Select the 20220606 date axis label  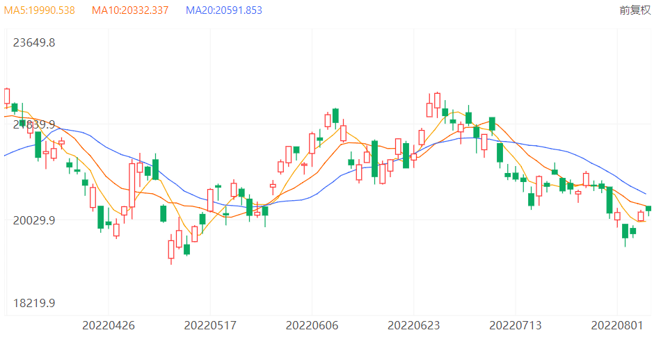coord(312,325)
